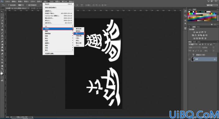The image size is (219, 119).
Task: Select the Spot Healing Brush tool
Action: coord(2,30)
